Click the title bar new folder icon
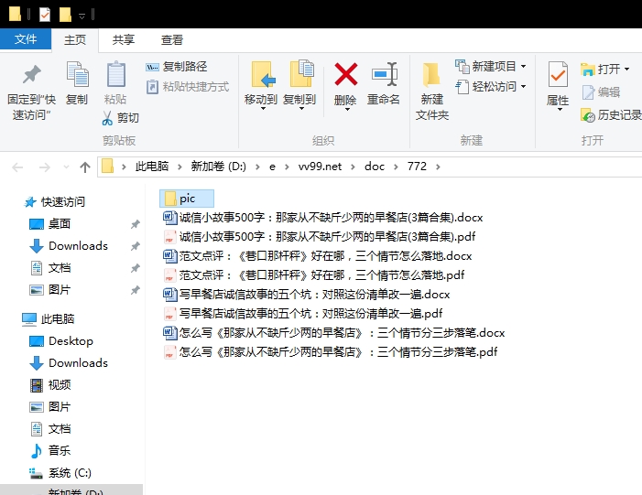642x495 pixels. tap(65, 15)
